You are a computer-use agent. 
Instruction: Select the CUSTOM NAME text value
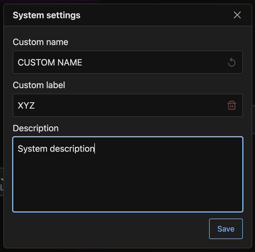pyautogui.click(x=50, y=62)
